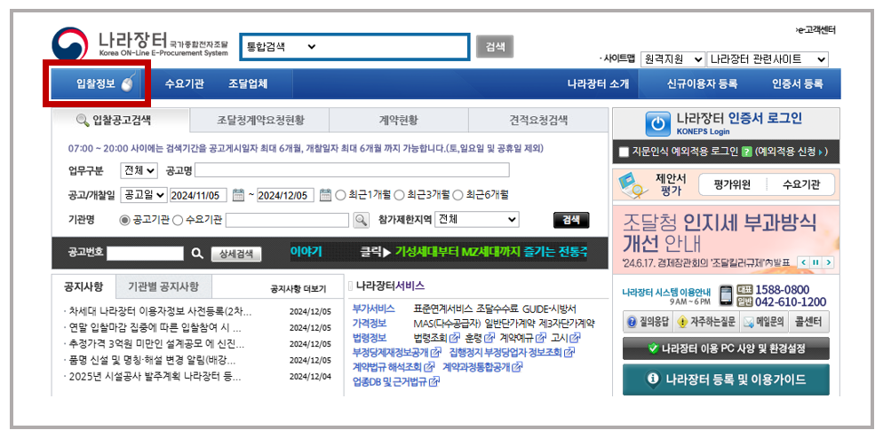Open 신규이용자 등록 menu

[702, 84]
